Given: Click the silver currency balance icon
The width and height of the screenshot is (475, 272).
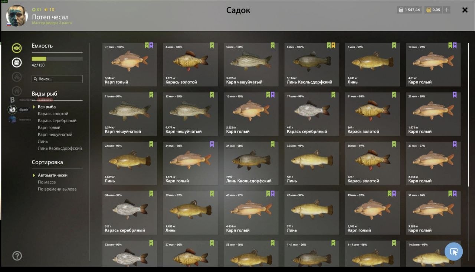Looking at the screenshot, I should [x=401, y=10].
